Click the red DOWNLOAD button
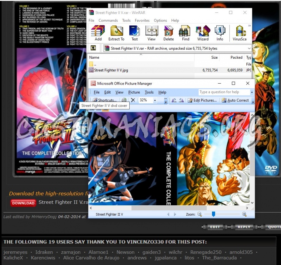281x265 pixels. click(23, 203)
